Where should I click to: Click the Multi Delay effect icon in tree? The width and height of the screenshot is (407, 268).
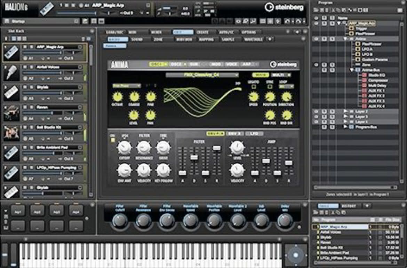tap(364, 85)
